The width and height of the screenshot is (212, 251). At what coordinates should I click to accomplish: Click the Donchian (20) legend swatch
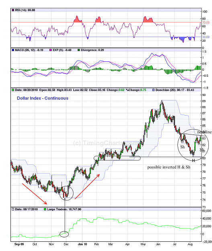(153, 90)
